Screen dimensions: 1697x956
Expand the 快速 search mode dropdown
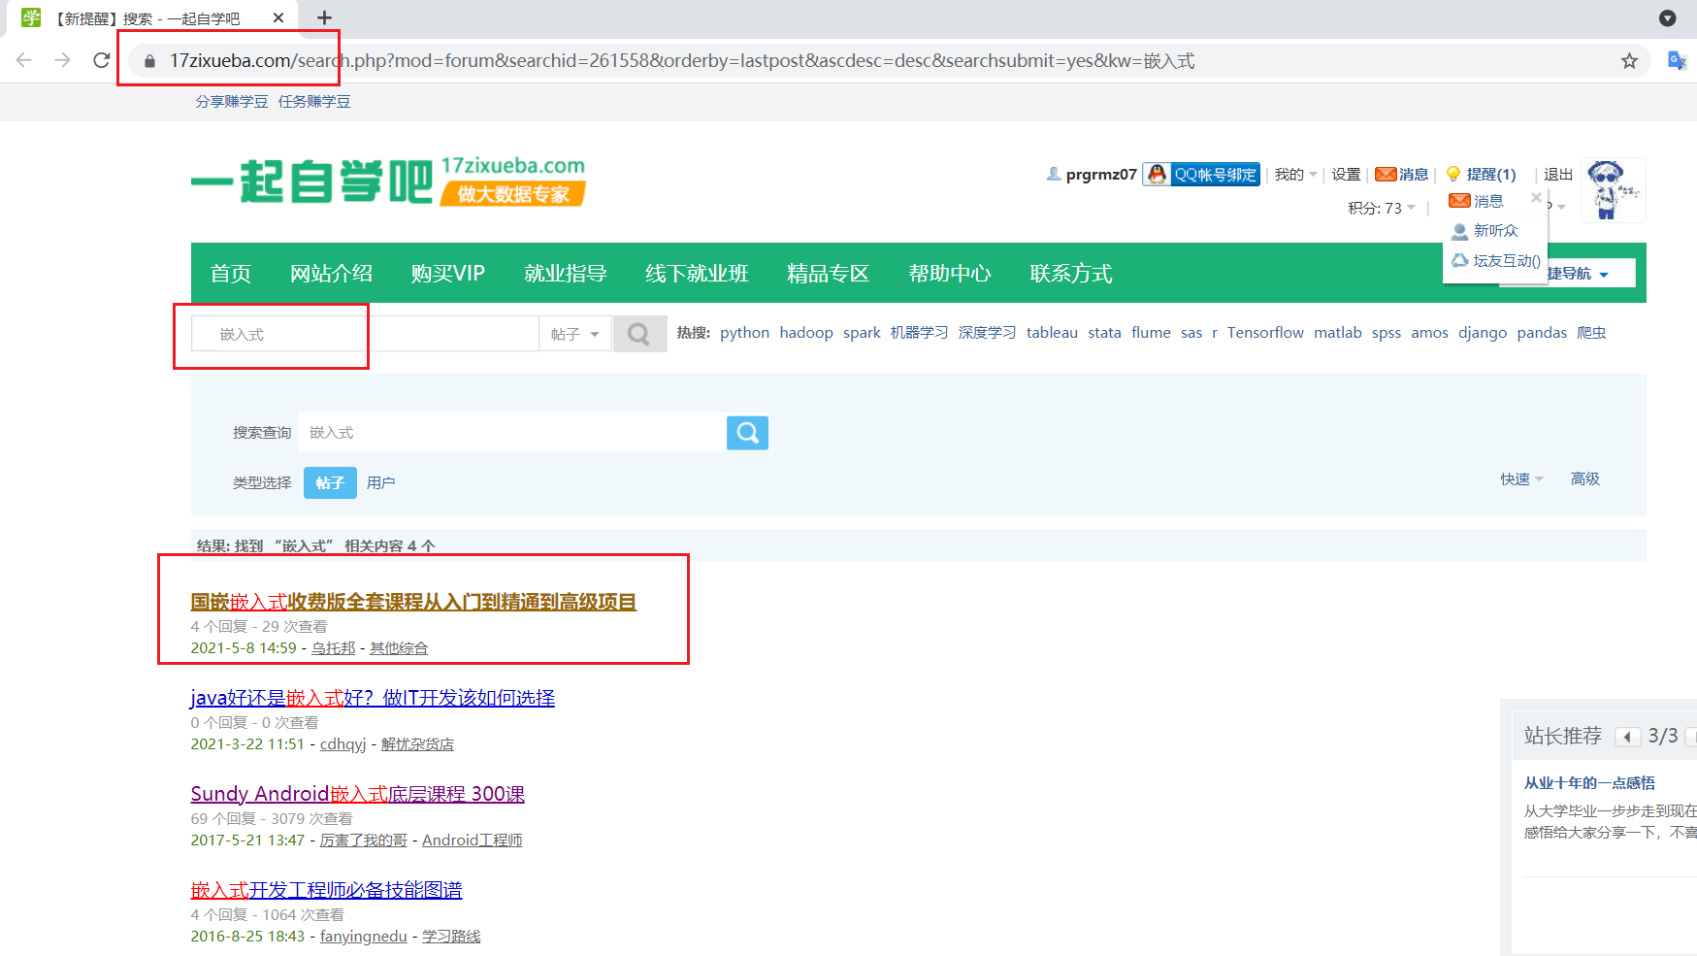pos(1521,479)
